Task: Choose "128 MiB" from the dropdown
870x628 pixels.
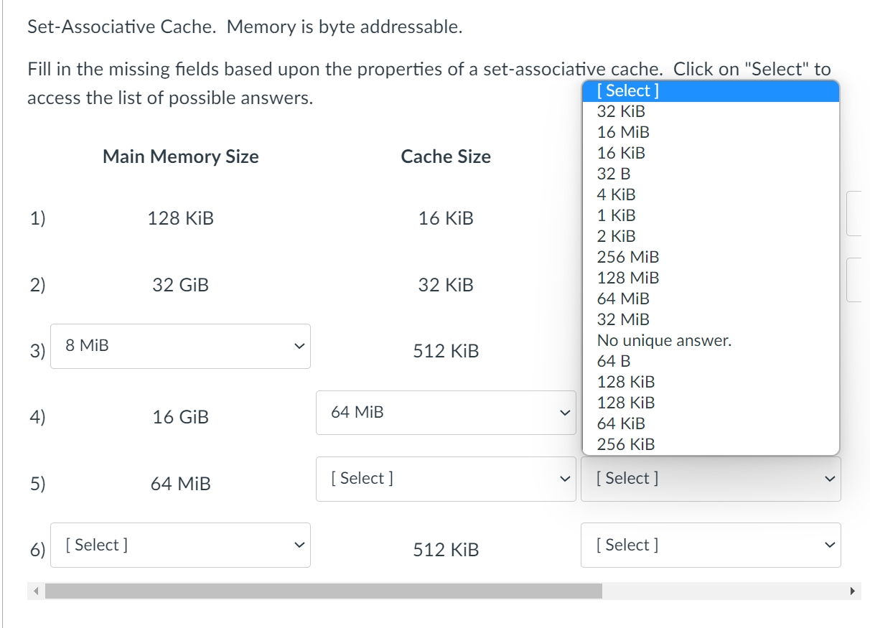Action: pos(627,277)
